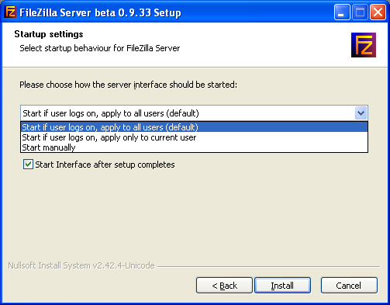This screenshot has width=390, height=305.
Task: Click the startup behaviour dropdown arrow
Action: pyautogui.click(x=361, y=113)
